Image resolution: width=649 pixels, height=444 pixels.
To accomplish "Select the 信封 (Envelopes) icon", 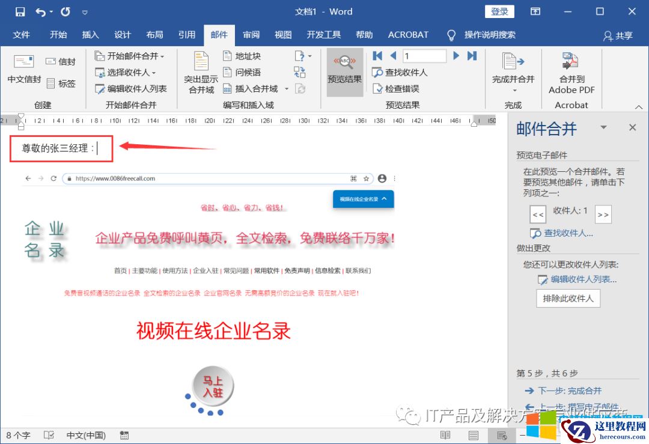I will 59,61.
